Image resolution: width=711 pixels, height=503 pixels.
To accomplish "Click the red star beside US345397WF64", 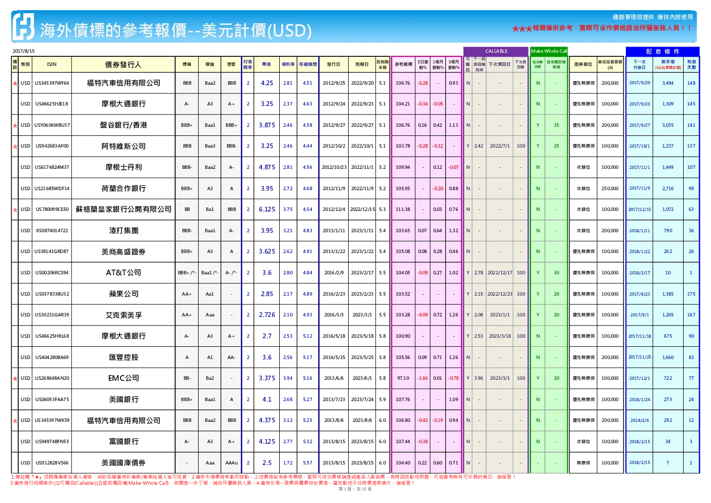I will pos(15,83).
